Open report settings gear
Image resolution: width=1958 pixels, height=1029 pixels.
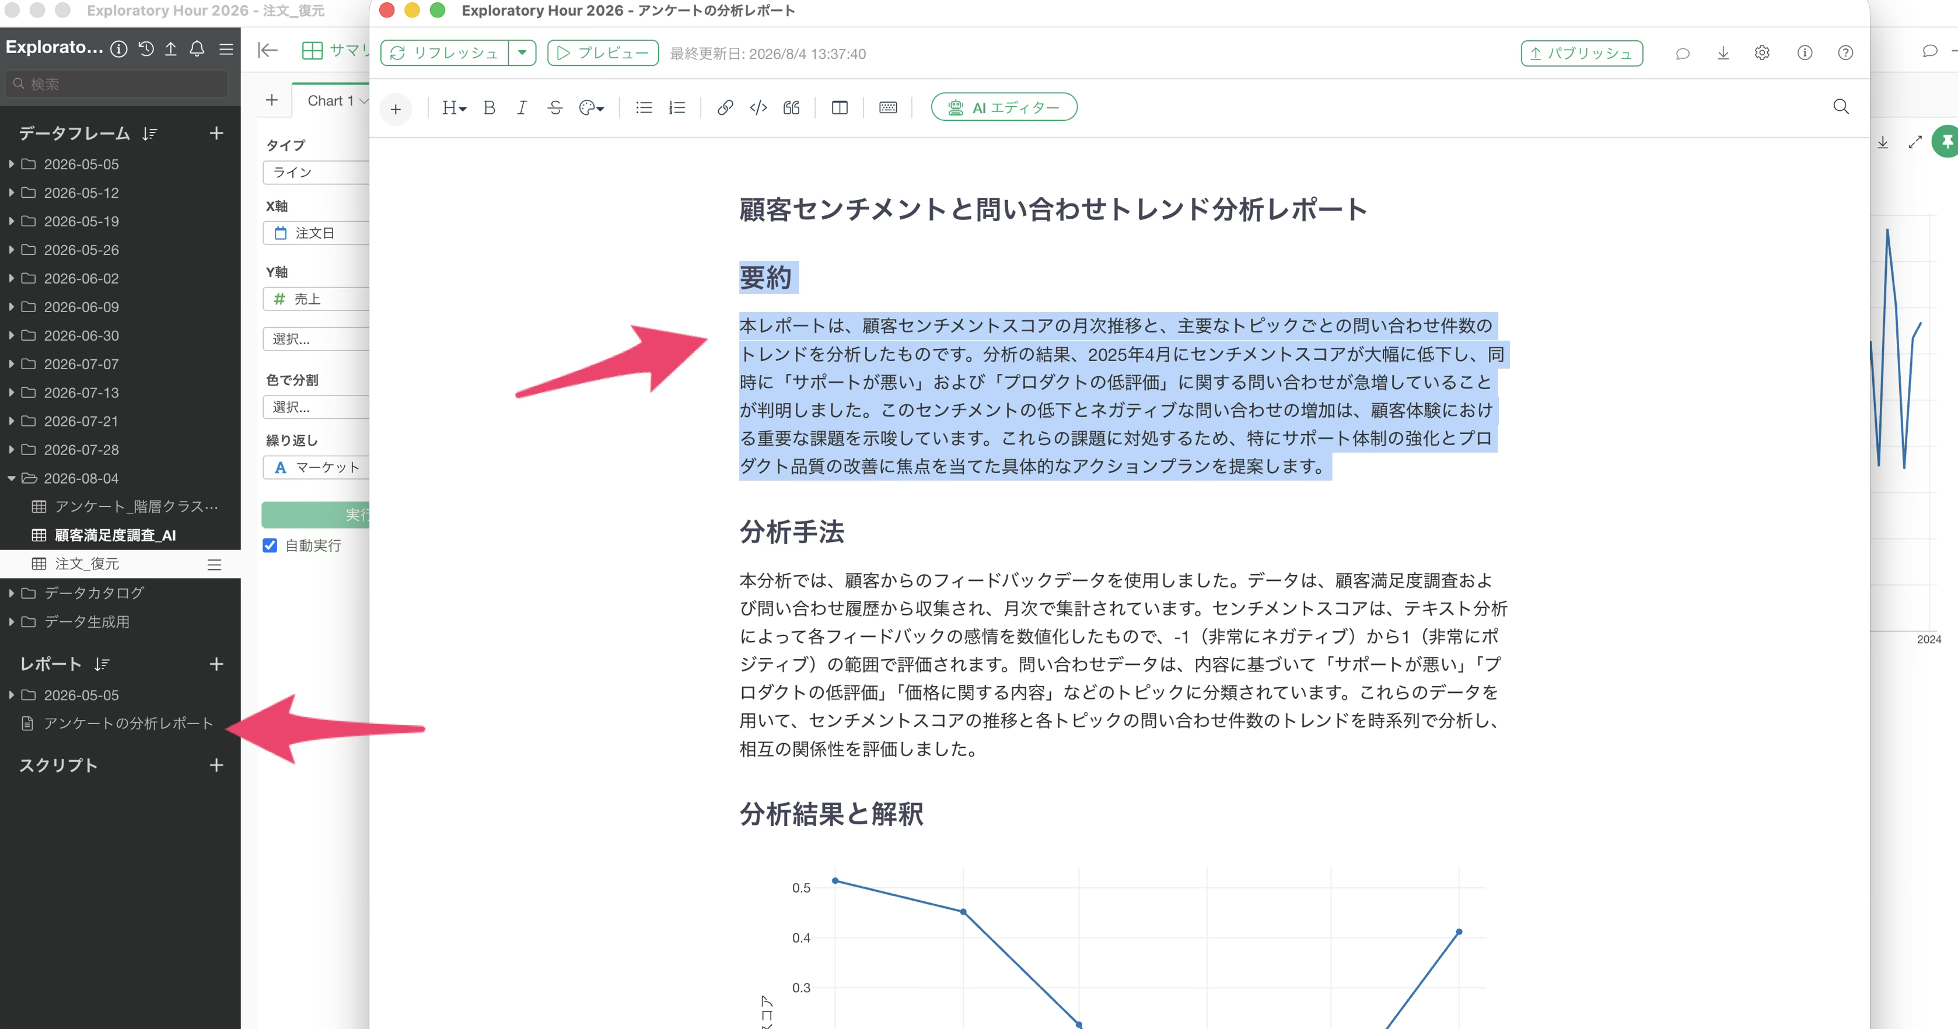(x=1762, y=53)
